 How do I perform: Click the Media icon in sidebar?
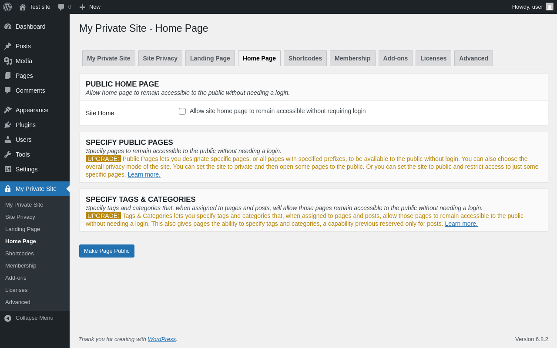tap(8, 61)
